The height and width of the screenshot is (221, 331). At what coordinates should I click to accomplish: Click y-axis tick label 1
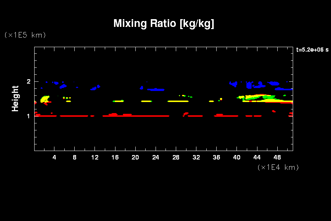pyautogui.click(x=29, y=116)
